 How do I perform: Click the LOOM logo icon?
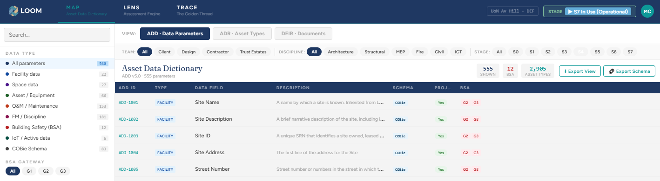[13, 11]
